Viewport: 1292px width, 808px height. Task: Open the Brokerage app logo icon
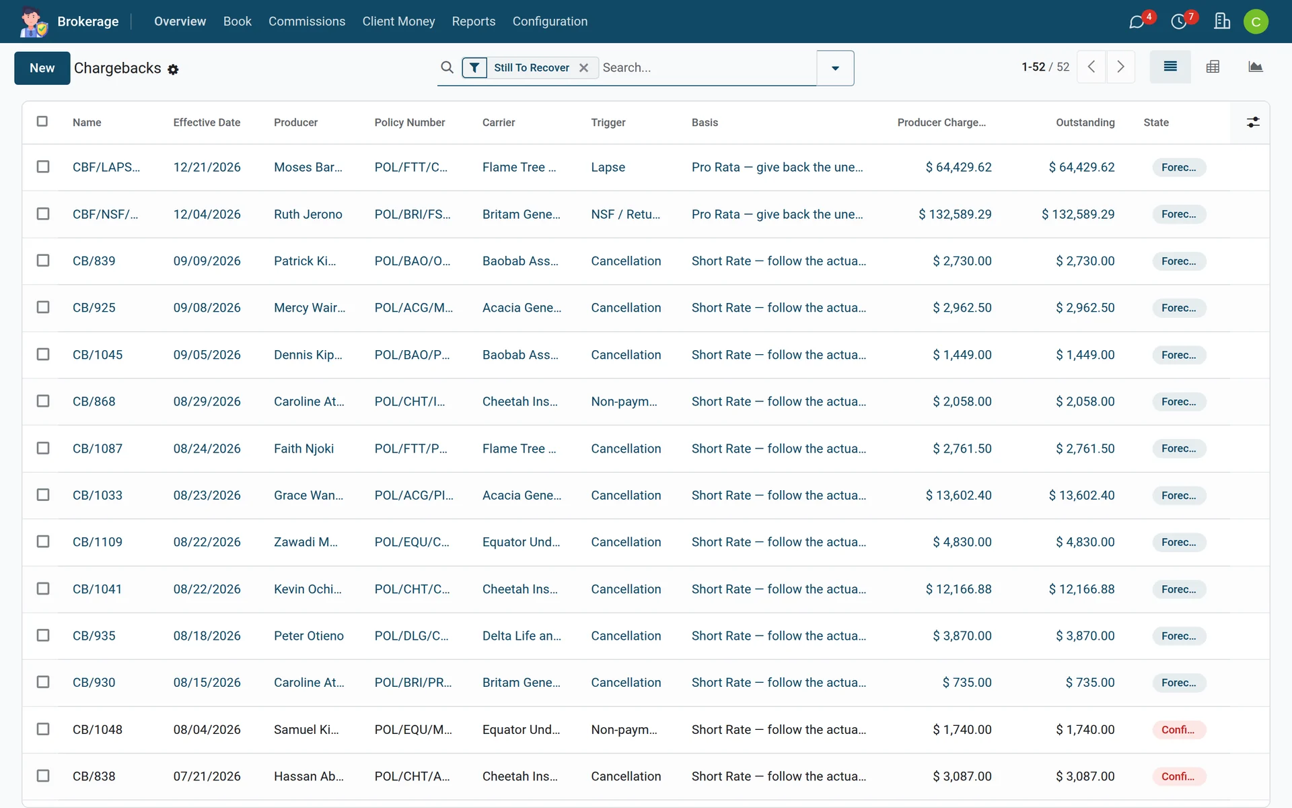33,22
